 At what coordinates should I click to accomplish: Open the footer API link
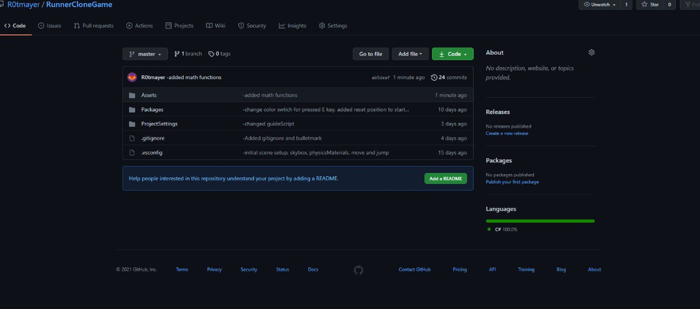coord(493,270)
